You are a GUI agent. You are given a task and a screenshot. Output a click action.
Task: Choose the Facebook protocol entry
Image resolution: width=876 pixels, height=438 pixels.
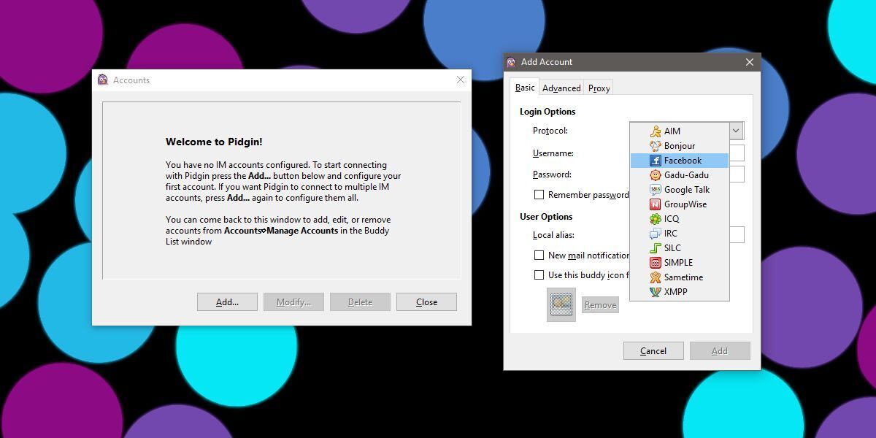(680, 160)
